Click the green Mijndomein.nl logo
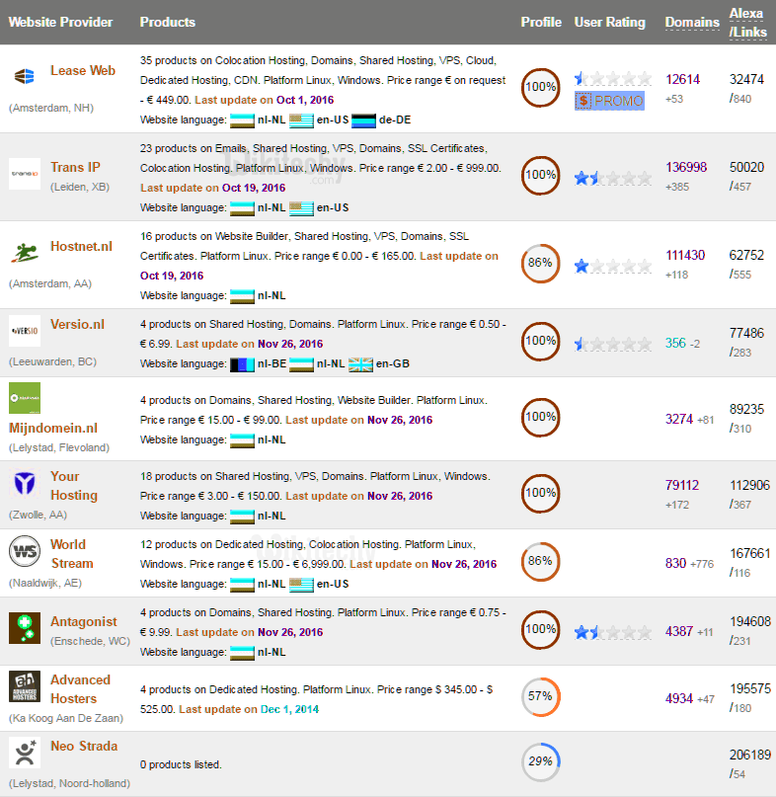Viewport: 776px width, 797px height. click(25, 399)
